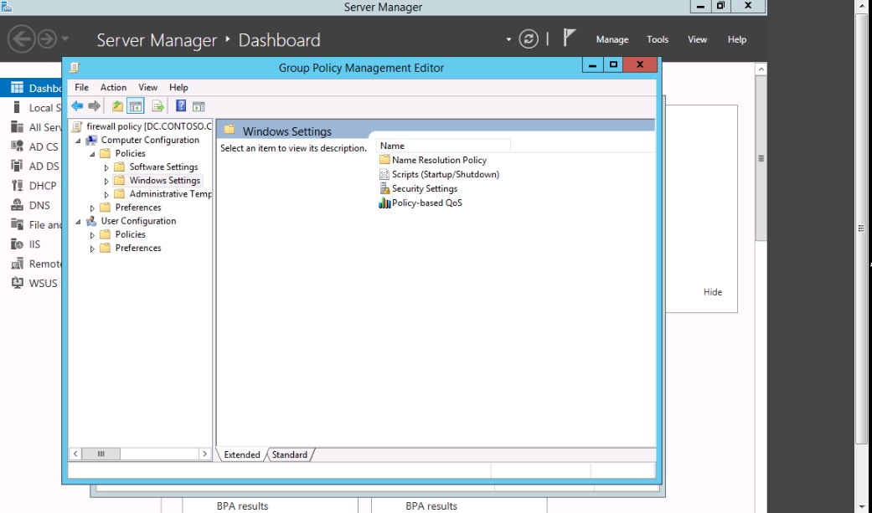Expand the Administrative Templates node

tap(106, 194)
